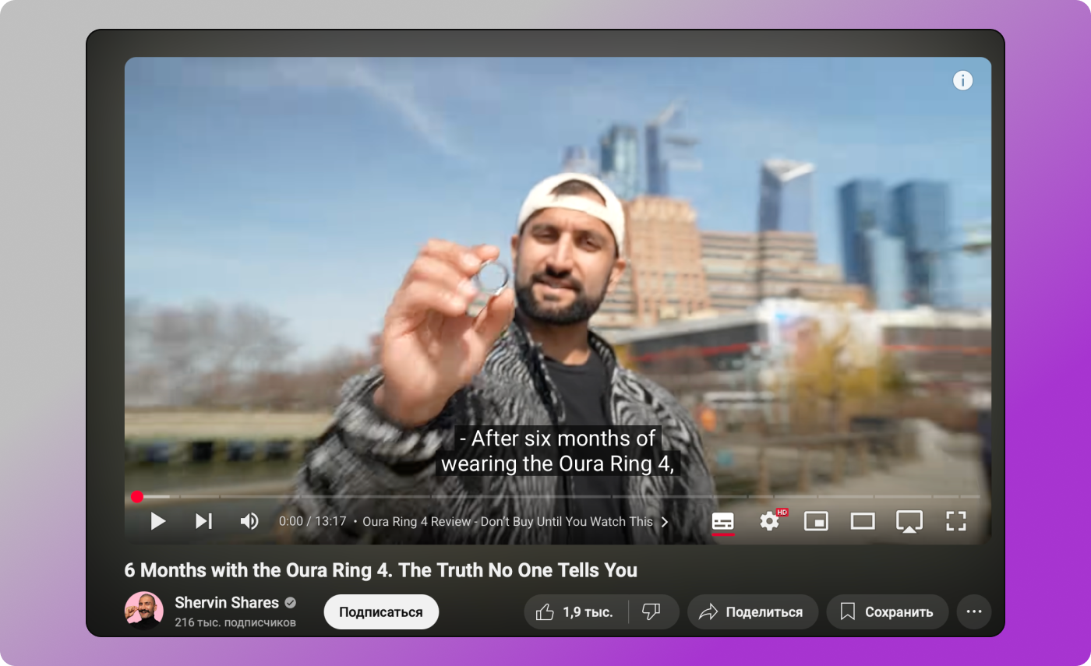
Task: Enter fullscreen mode
Action: [x=955, y=521]
